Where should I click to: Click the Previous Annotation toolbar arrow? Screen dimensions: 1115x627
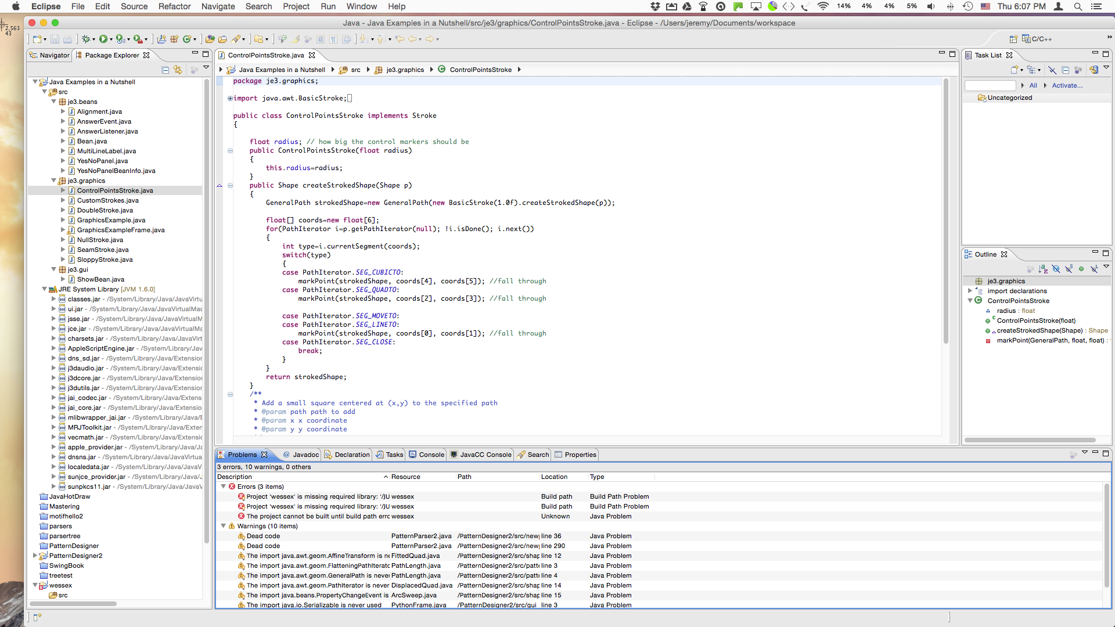[x=380, y=39]
